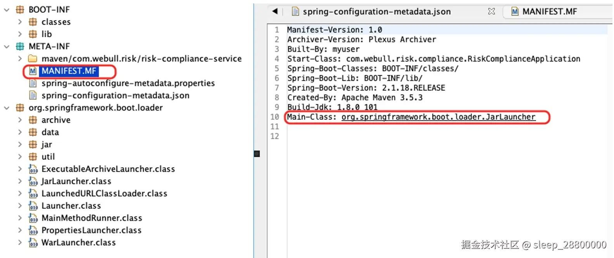Click the BOOT-INF package icon

pyautogui.click(x=20, y=10)
